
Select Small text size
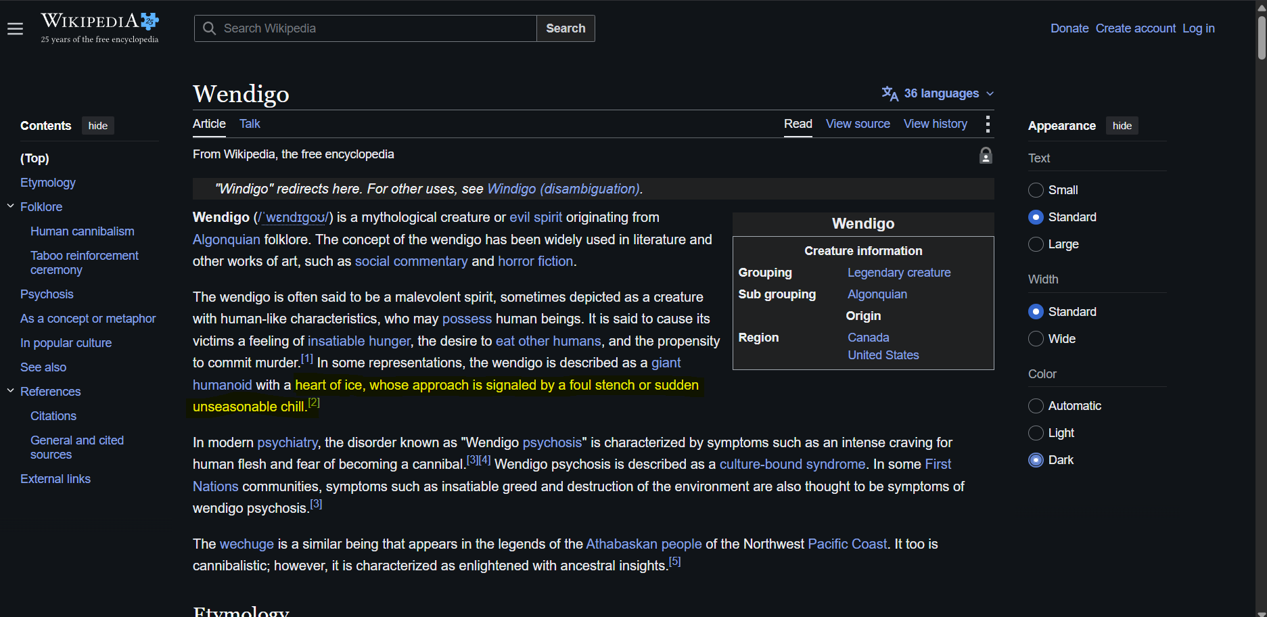(1036, 190)
